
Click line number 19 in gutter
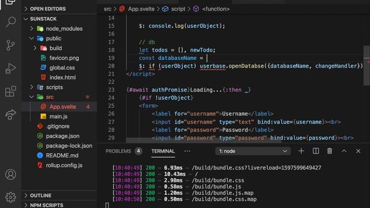pyautogui.click(x=111, y=58)
